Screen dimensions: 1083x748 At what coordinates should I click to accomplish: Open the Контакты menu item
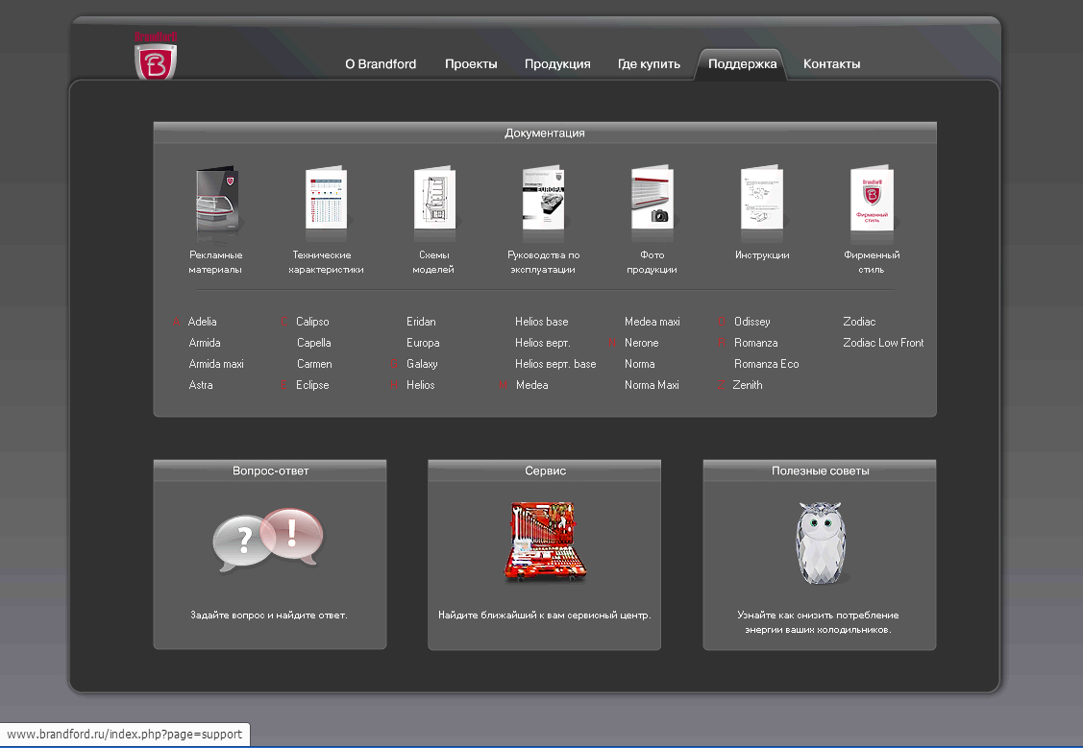[831, 64]
